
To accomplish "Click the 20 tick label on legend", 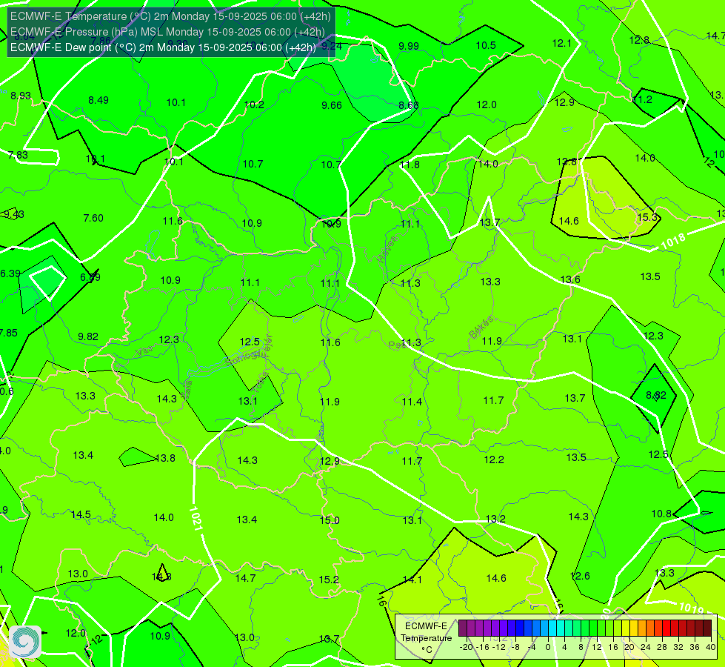I will click(x=629, y=647).
